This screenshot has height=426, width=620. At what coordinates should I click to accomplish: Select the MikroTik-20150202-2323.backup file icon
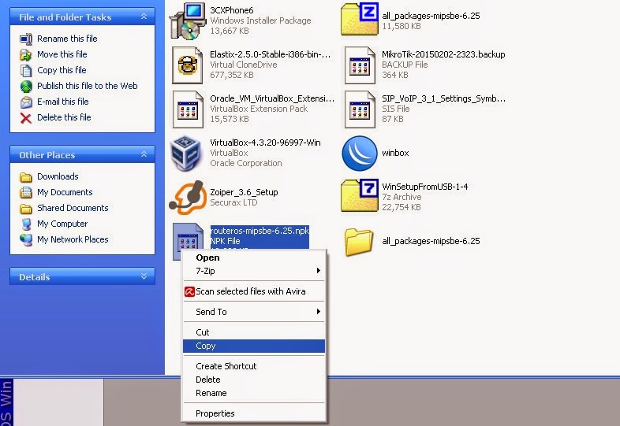coord(360,65)
